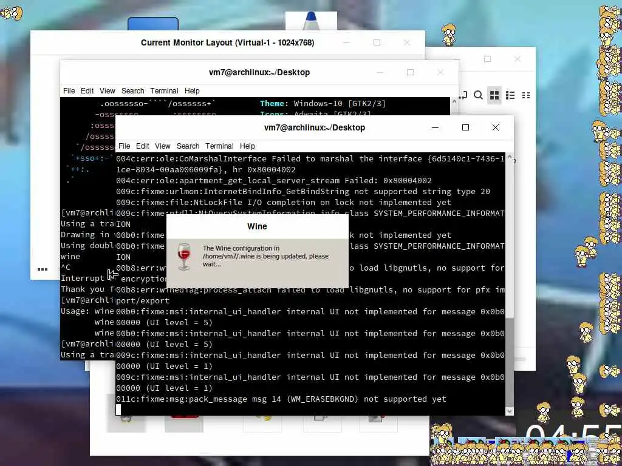Viewport: 622px width, 466px height.
Task: Click the three-dots button in monitor layout window
Action: [x=43, y=269]
